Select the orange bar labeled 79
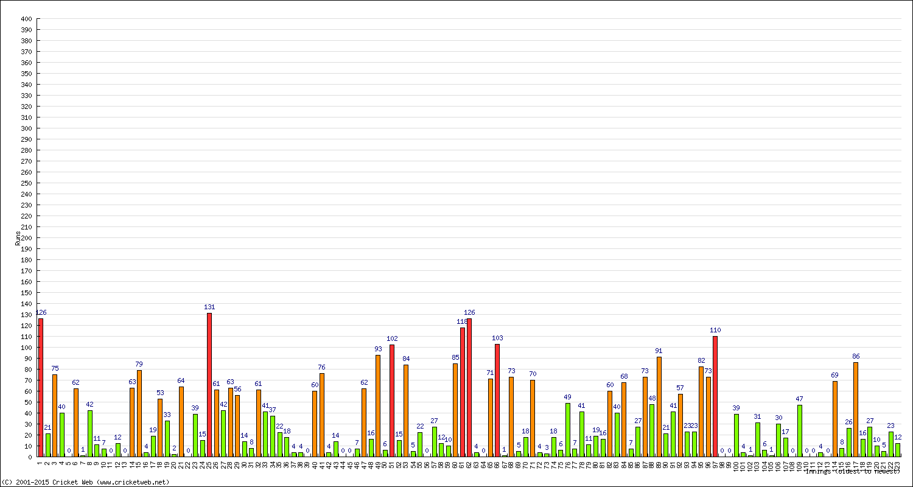 (139, 413)
